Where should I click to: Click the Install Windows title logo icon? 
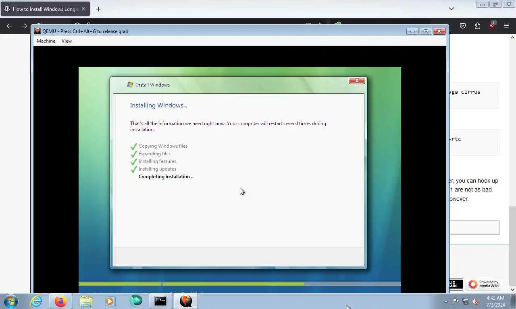(130, 84)
